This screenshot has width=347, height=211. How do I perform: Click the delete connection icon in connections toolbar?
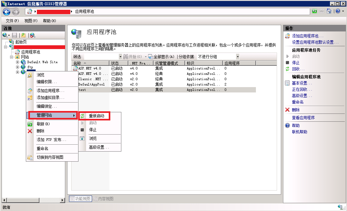[x=32, y=35]
